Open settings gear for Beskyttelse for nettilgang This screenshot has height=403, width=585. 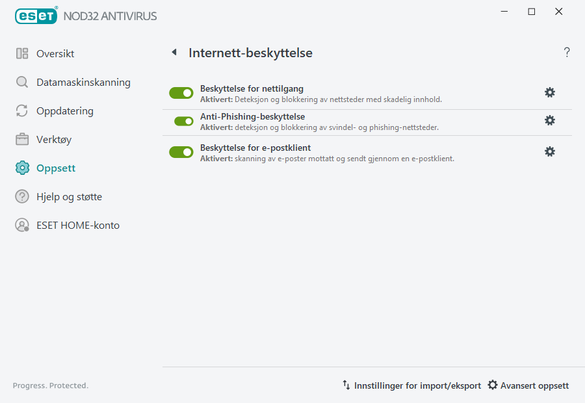click(x=550, y=92)
